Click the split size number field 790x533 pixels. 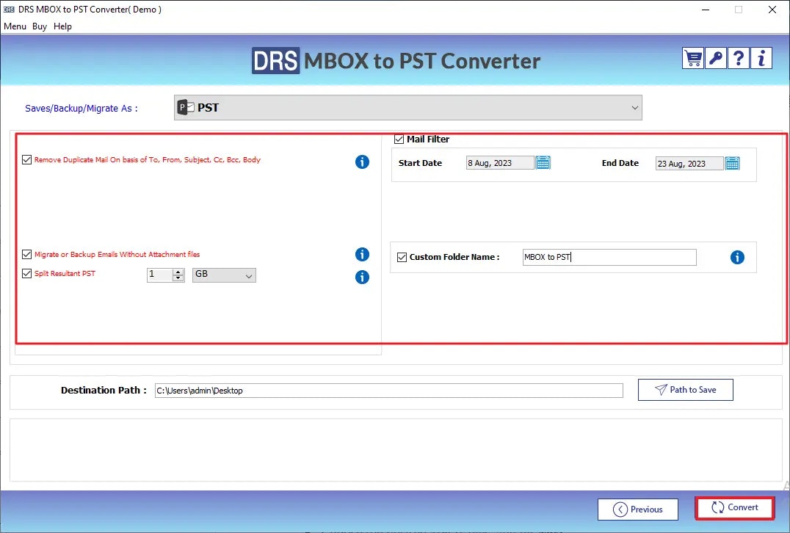(160, 275)
